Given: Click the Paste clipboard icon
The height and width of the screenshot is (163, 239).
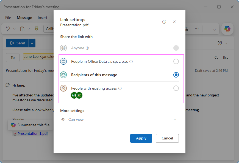Looking at the screenshot, I should 22,28.
